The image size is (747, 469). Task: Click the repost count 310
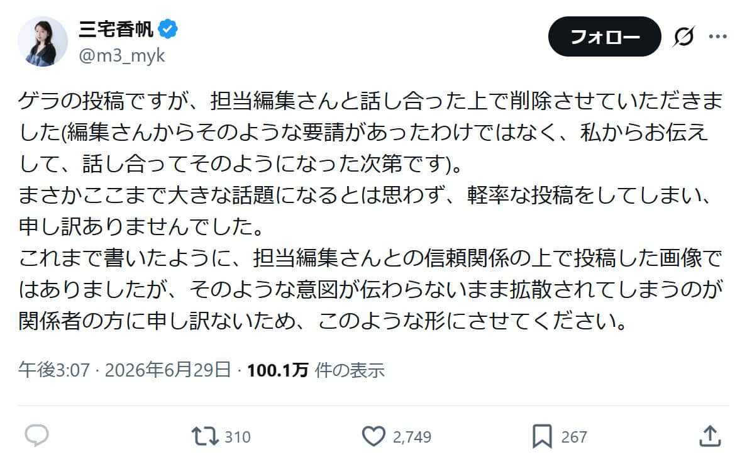tap(237, 437)
